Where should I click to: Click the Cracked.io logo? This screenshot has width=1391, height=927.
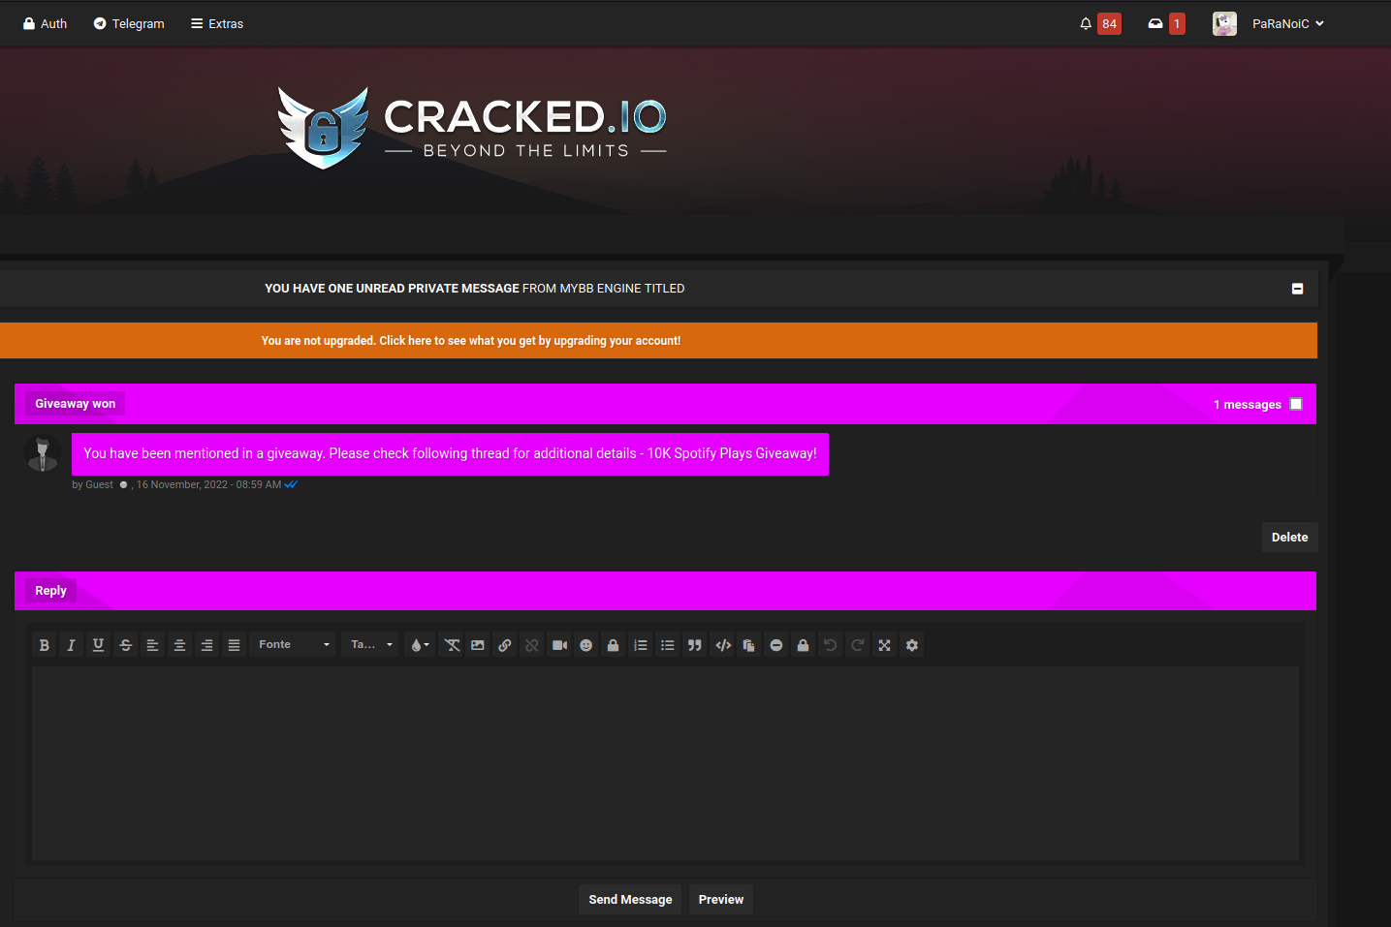[472, 128]
